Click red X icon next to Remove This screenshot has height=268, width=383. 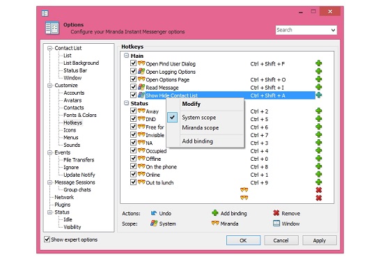coord(276,213)
